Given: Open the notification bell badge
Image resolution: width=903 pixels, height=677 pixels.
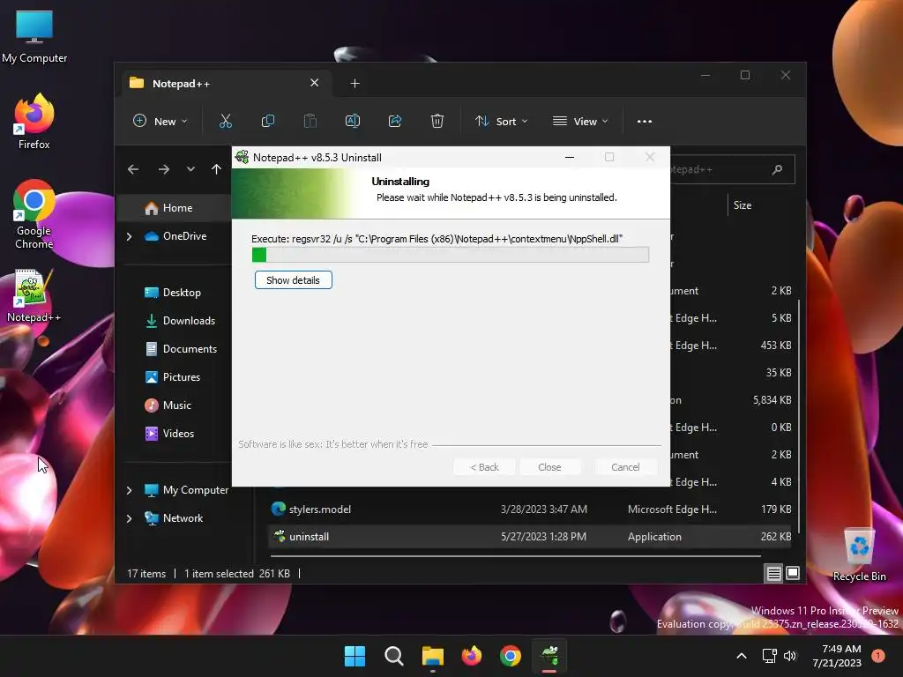Looking at the screenshot, I should click(x=877, y=656).
